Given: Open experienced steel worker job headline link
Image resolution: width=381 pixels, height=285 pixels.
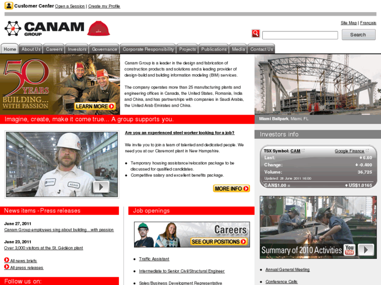Looking at the screenshot, I should click(180, 133).
